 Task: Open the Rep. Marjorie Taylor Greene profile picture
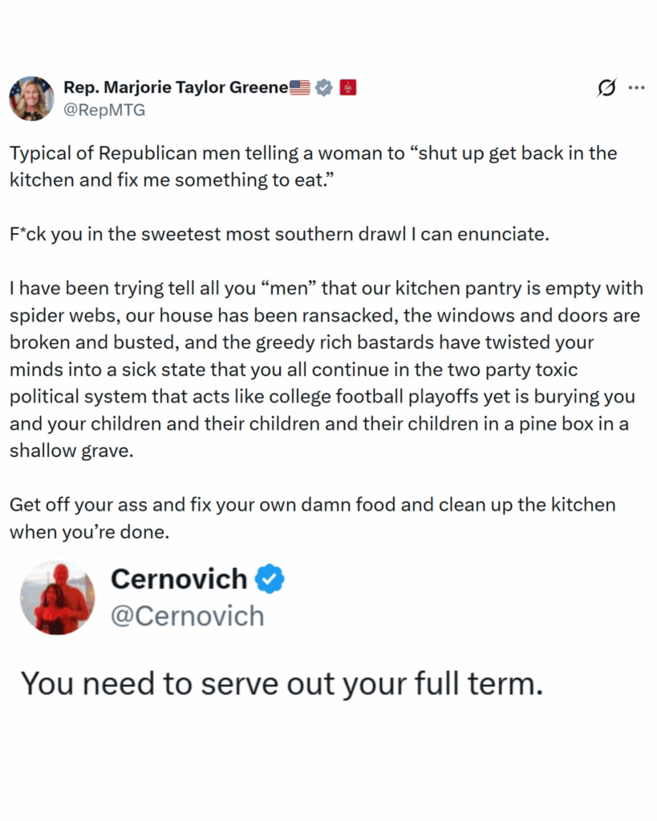click(x=31, y=99)
